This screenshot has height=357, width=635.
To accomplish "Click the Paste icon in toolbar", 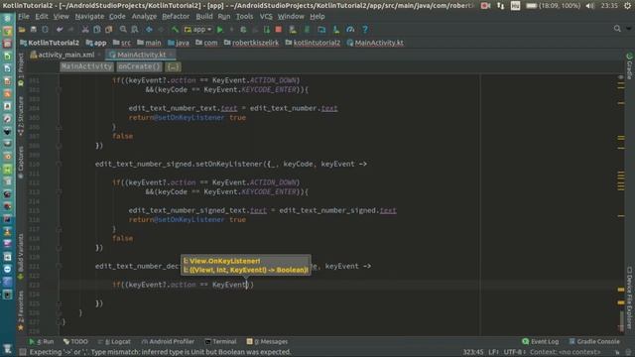I will pos(108,30).
